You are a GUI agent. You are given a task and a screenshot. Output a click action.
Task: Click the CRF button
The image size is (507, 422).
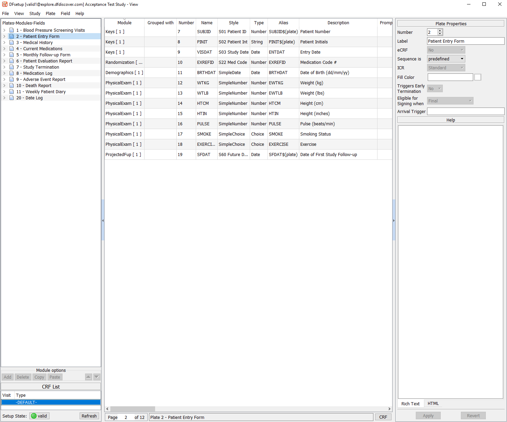coord(383,417)
